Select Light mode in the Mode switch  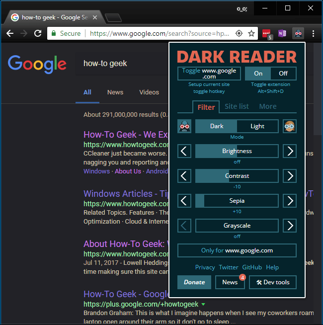tap(257, 126)
